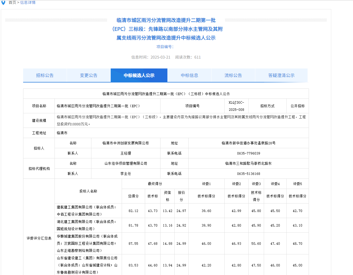Click 信息时间：2025-03-21 text
Screen dimensions: 353x275
151,57
